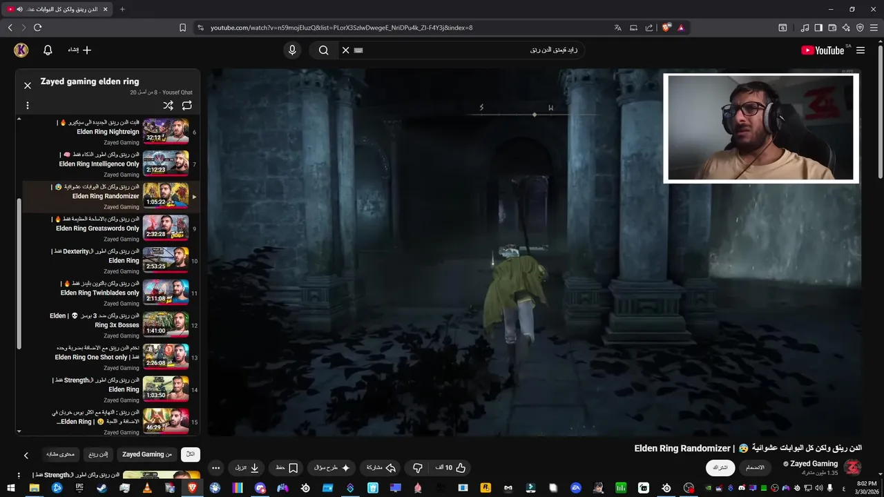The width and height of the screenshot is (884, 497).
Task: Download the video (تنزيل)
Action: click(x=247, y=467)
